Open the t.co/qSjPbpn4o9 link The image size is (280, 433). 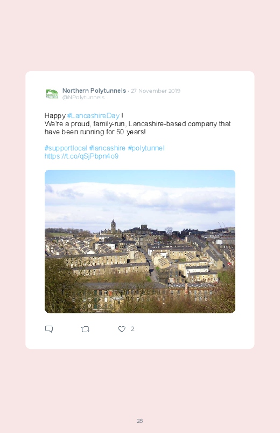81,156
